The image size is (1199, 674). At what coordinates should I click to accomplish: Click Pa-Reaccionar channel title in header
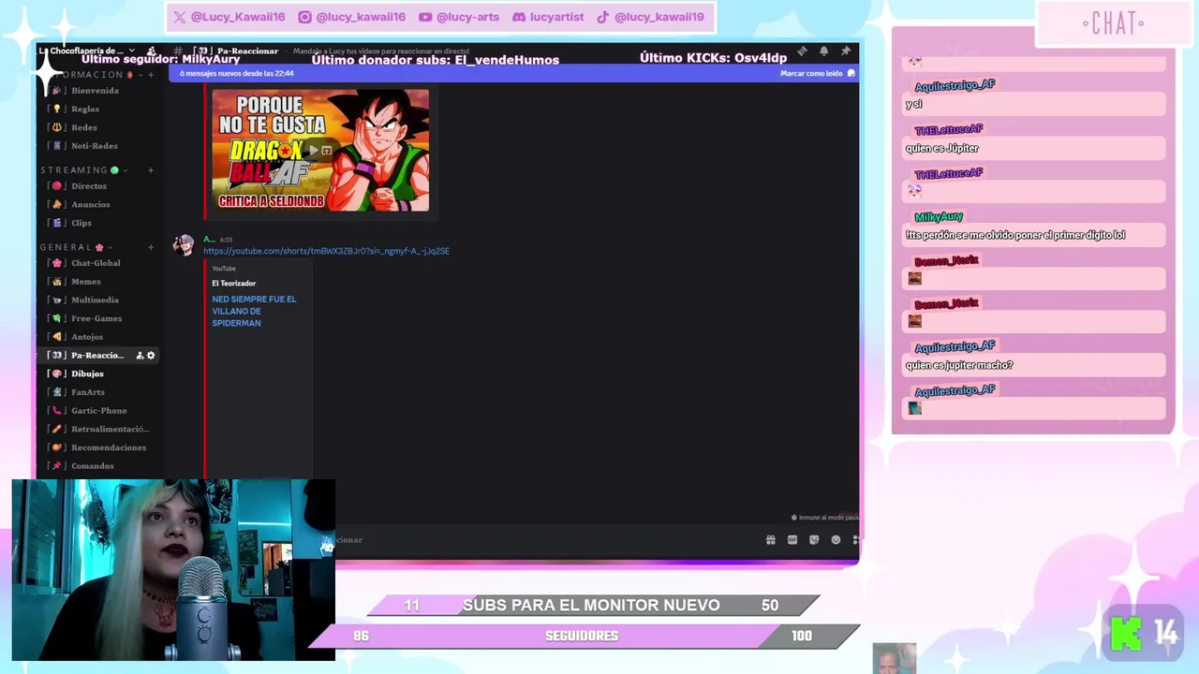coord(247,51)
